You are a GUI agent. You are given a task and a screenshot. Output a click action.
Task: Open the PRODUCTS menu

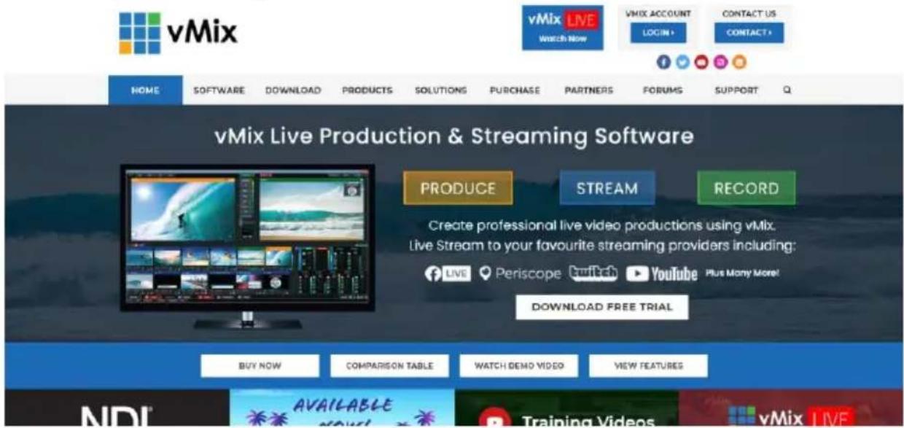367,90
